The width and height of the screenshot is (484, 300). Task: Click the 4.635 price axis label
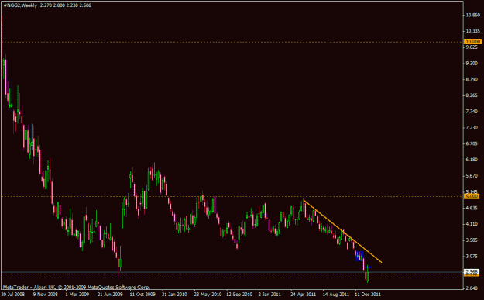[x=472, y=208]
